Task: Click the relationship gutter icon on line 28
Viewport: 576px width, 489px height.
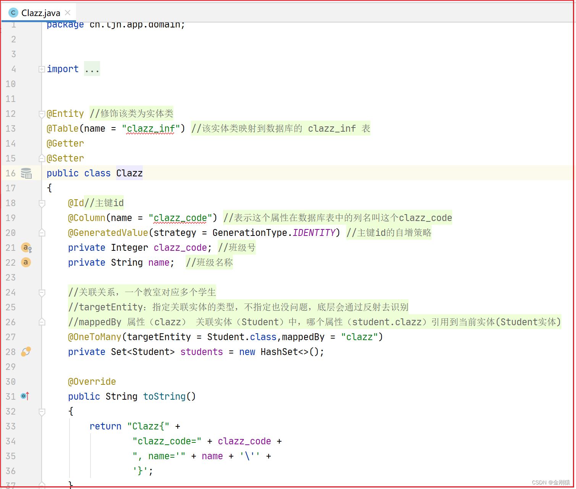Action: click(x=26, y=352)
